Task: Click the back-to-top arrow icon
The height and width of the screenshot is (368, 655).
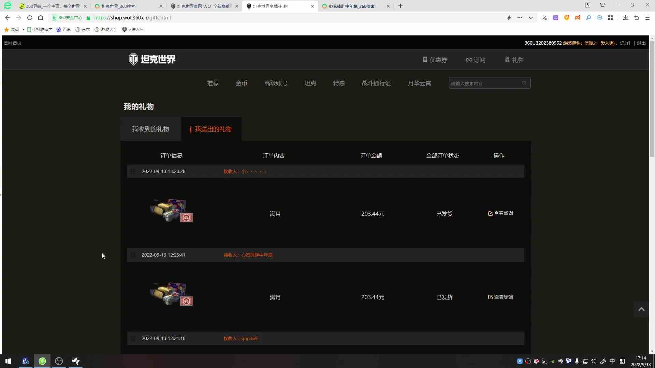Action: (x=641, y=309)
